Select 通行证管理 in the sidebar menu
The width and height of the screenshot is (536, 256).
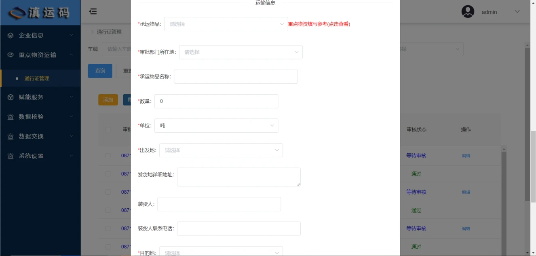37,78
